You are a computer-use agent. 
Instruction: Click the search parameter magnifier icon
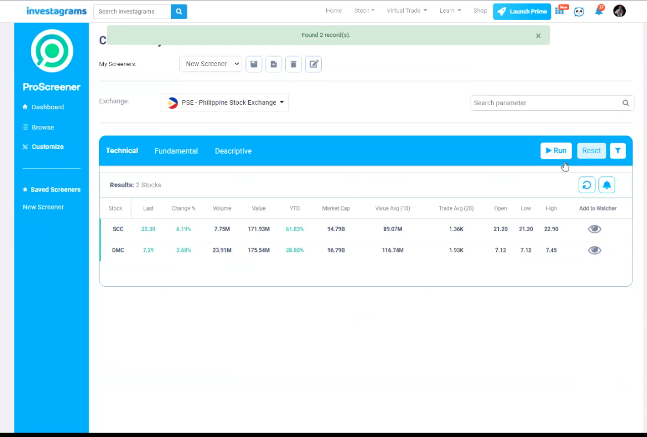tap(626, 103)
